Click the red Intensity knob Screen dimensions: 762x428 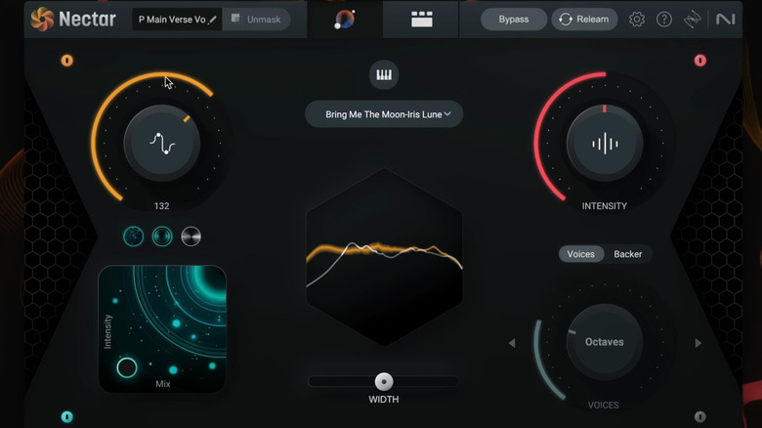click(605, 144)
